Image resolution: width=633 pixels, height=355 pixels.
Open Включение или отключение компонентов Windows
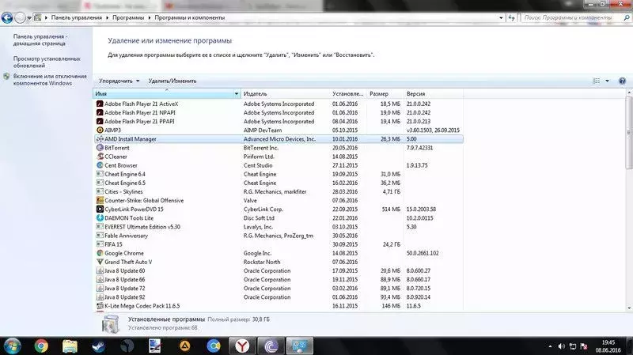[50, 80]
